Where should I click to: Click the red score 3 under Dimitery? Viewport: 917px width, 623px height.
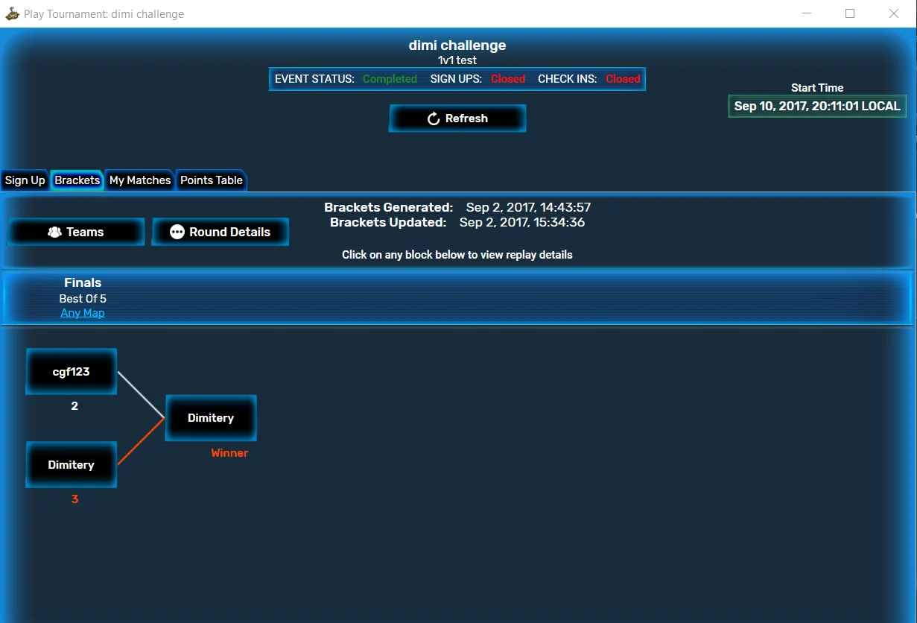(74, 499)
